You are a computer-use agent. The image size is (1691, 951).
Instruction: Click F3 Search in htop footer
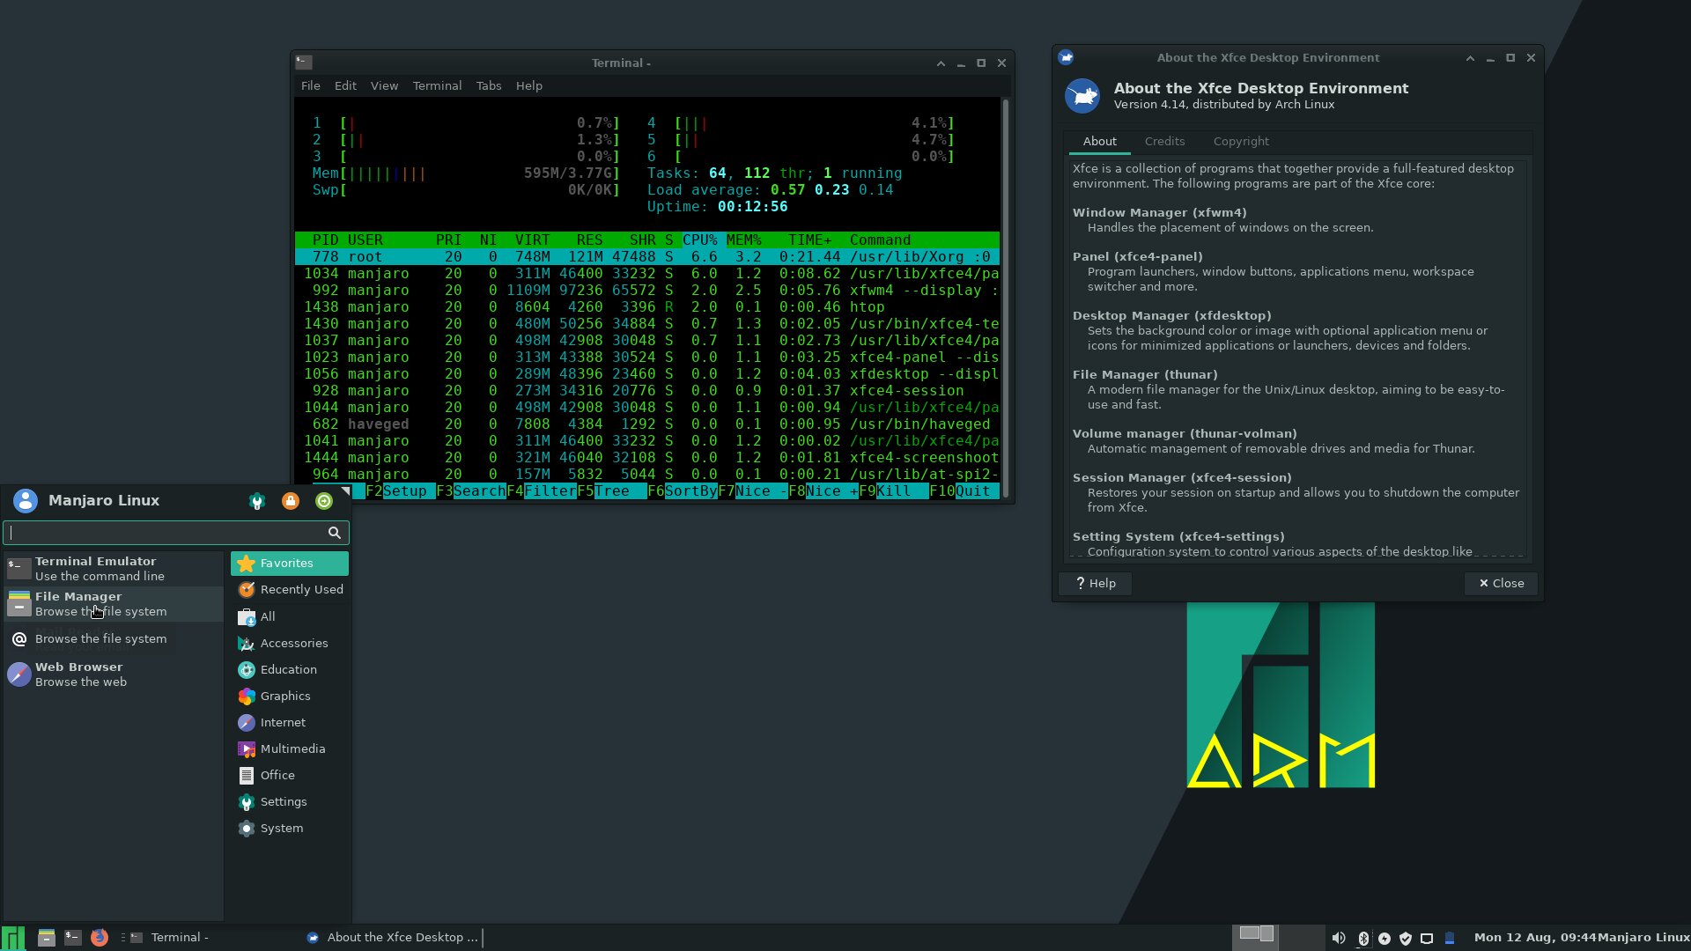pos(471,491)
